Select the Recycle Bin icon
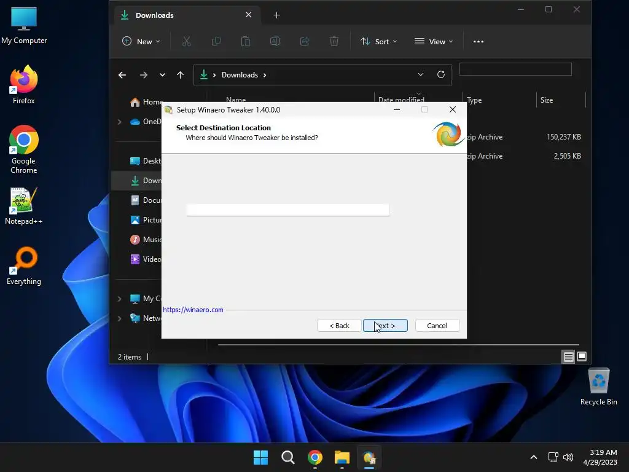Viewport: 629px width, 472px height. pos(598,386)
